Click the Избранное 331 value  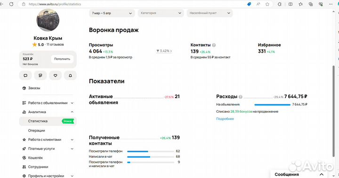click(262, 51)
